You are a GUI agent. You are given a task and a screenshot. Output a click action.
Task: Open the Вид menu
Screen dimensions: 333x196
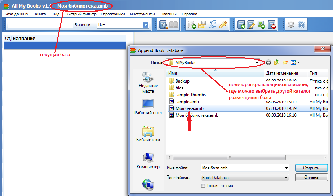click(56, 14)
